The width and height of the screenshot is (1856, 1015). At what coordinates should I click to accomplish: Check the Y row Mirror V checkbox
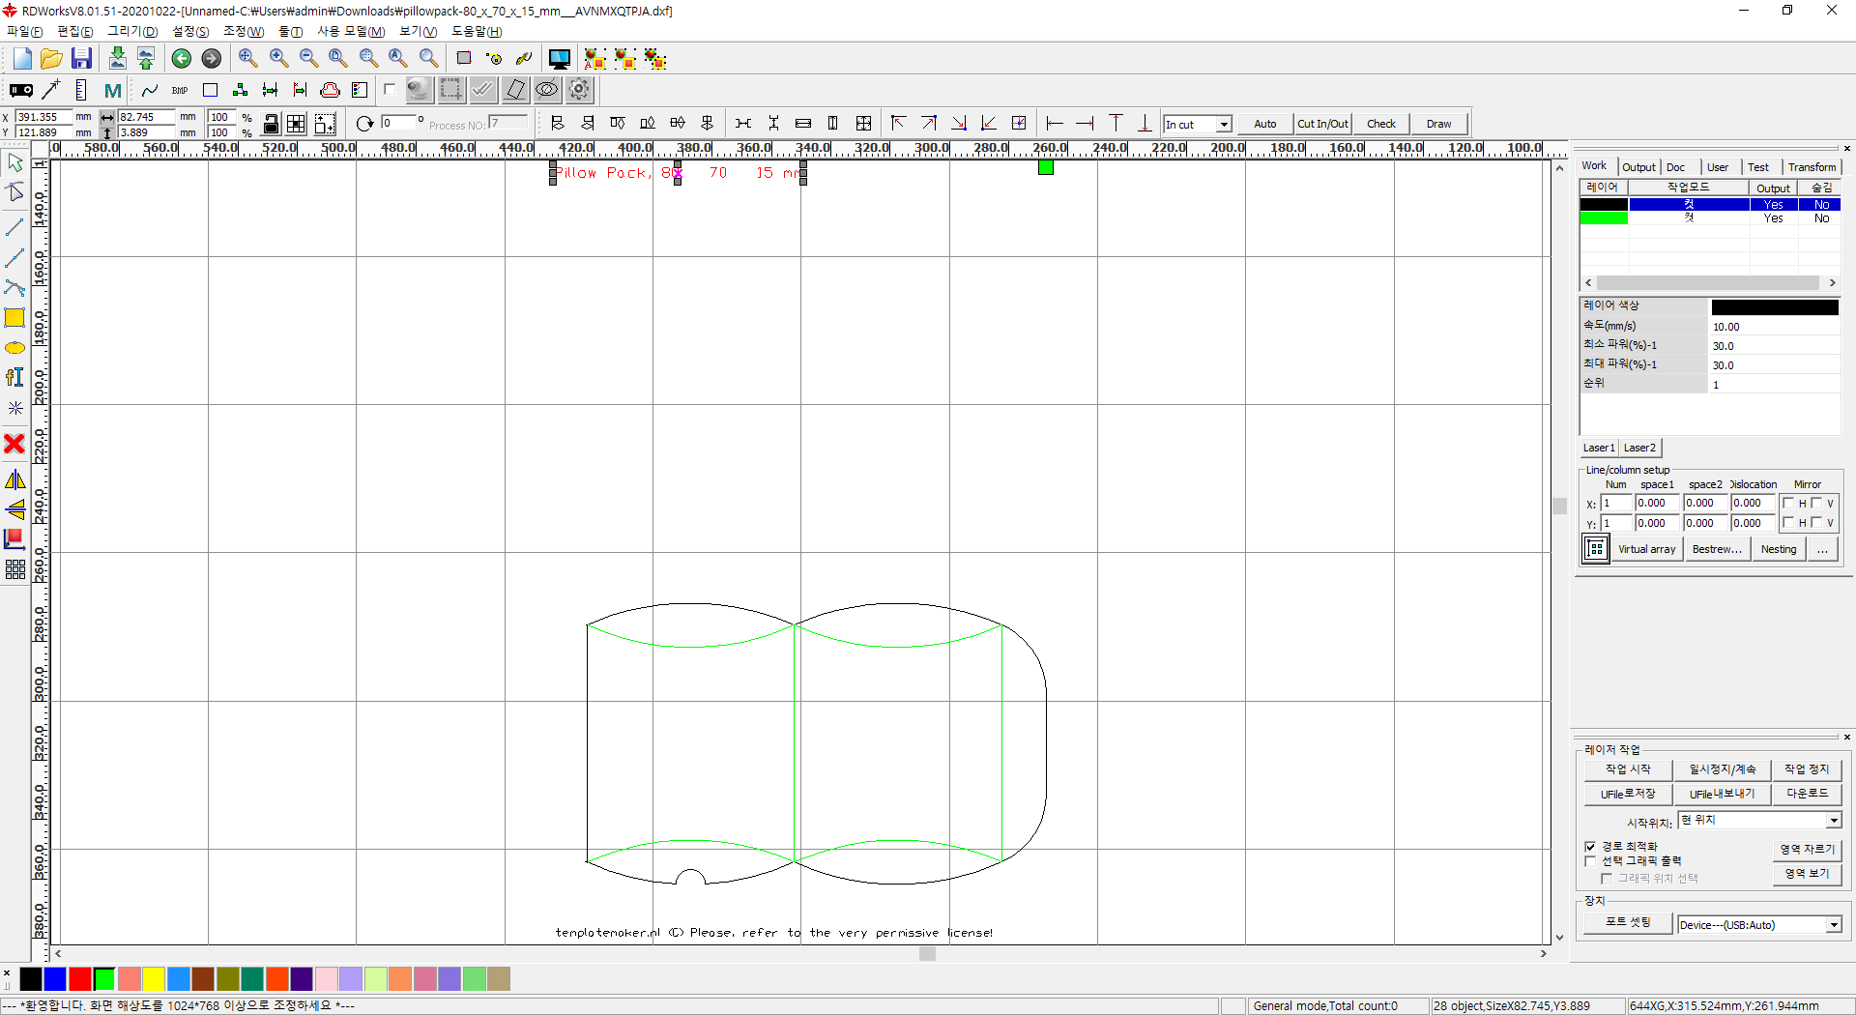pyautogui.click(x=1816, y=523)
